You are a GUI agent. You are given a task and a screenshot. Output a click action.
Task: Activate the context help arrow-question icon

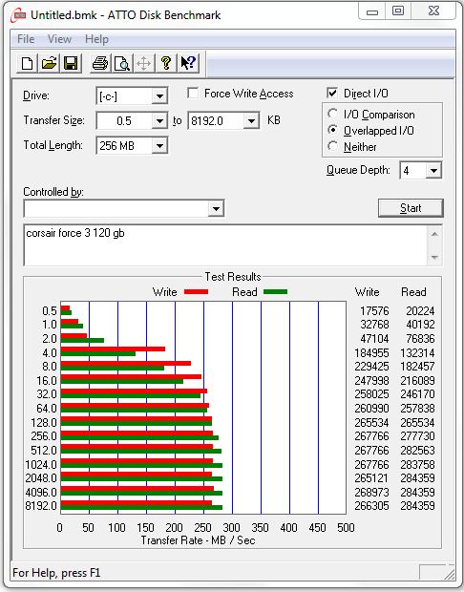tap(188, 63)
